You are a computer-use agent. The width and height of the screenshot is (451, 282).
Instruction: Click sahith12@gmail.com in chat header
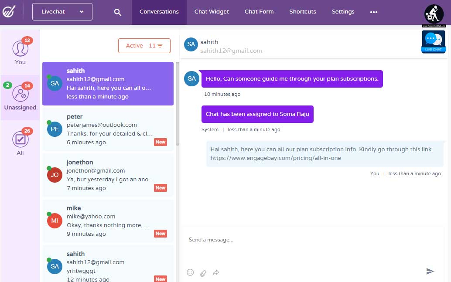pyautogui.click(x=231, y=51)
